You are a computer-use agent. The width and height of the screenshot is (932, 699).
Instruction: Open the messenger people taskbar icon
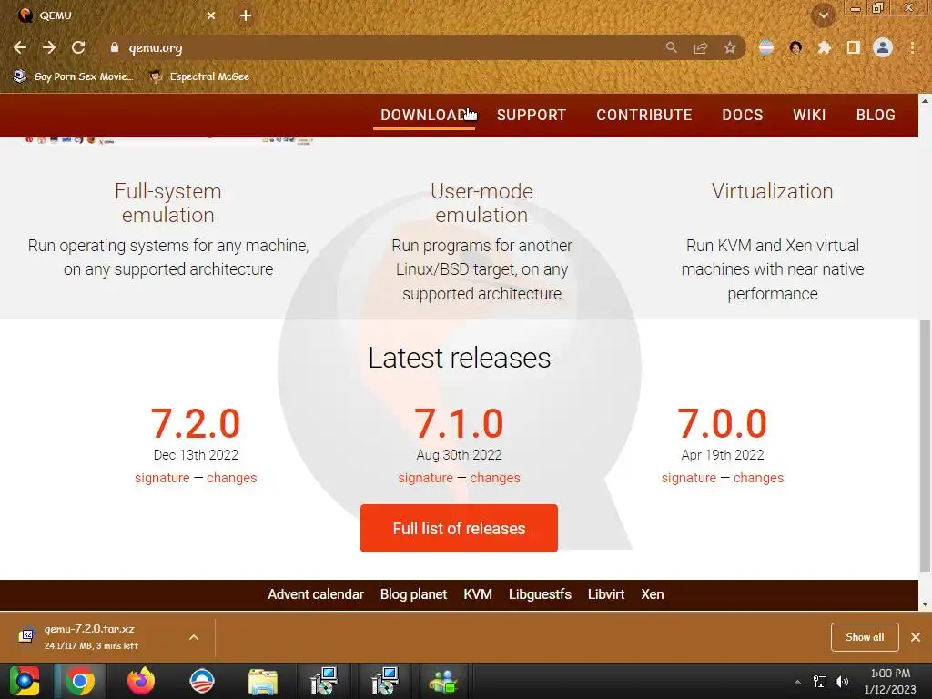(443, 681)
